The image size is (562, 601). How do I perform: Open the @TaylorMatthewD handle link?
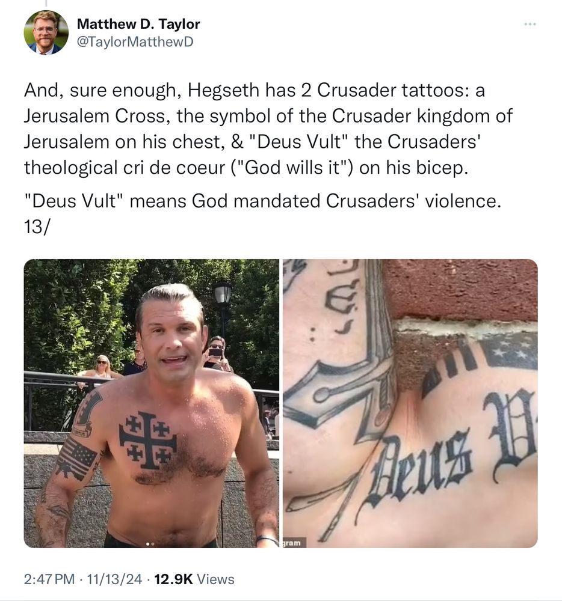coord(135,41)
